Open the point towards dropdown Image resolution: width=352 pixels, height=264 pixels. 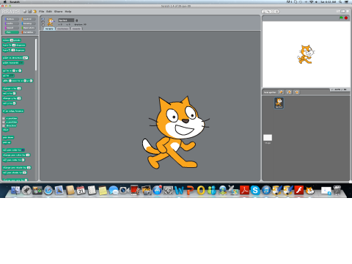pos(21,63)
